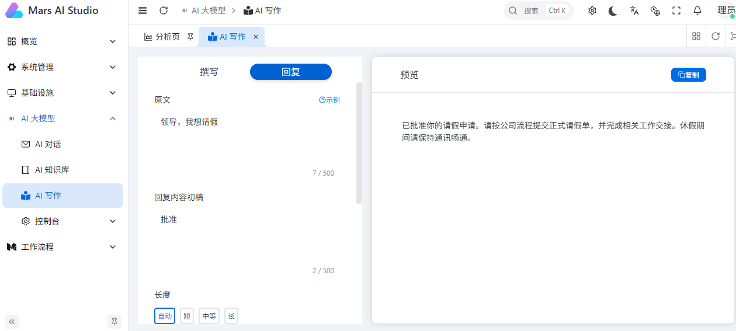Click the 控制台 cog icon
This screenshot has width=736, height=331.
[x=26, y=221]
